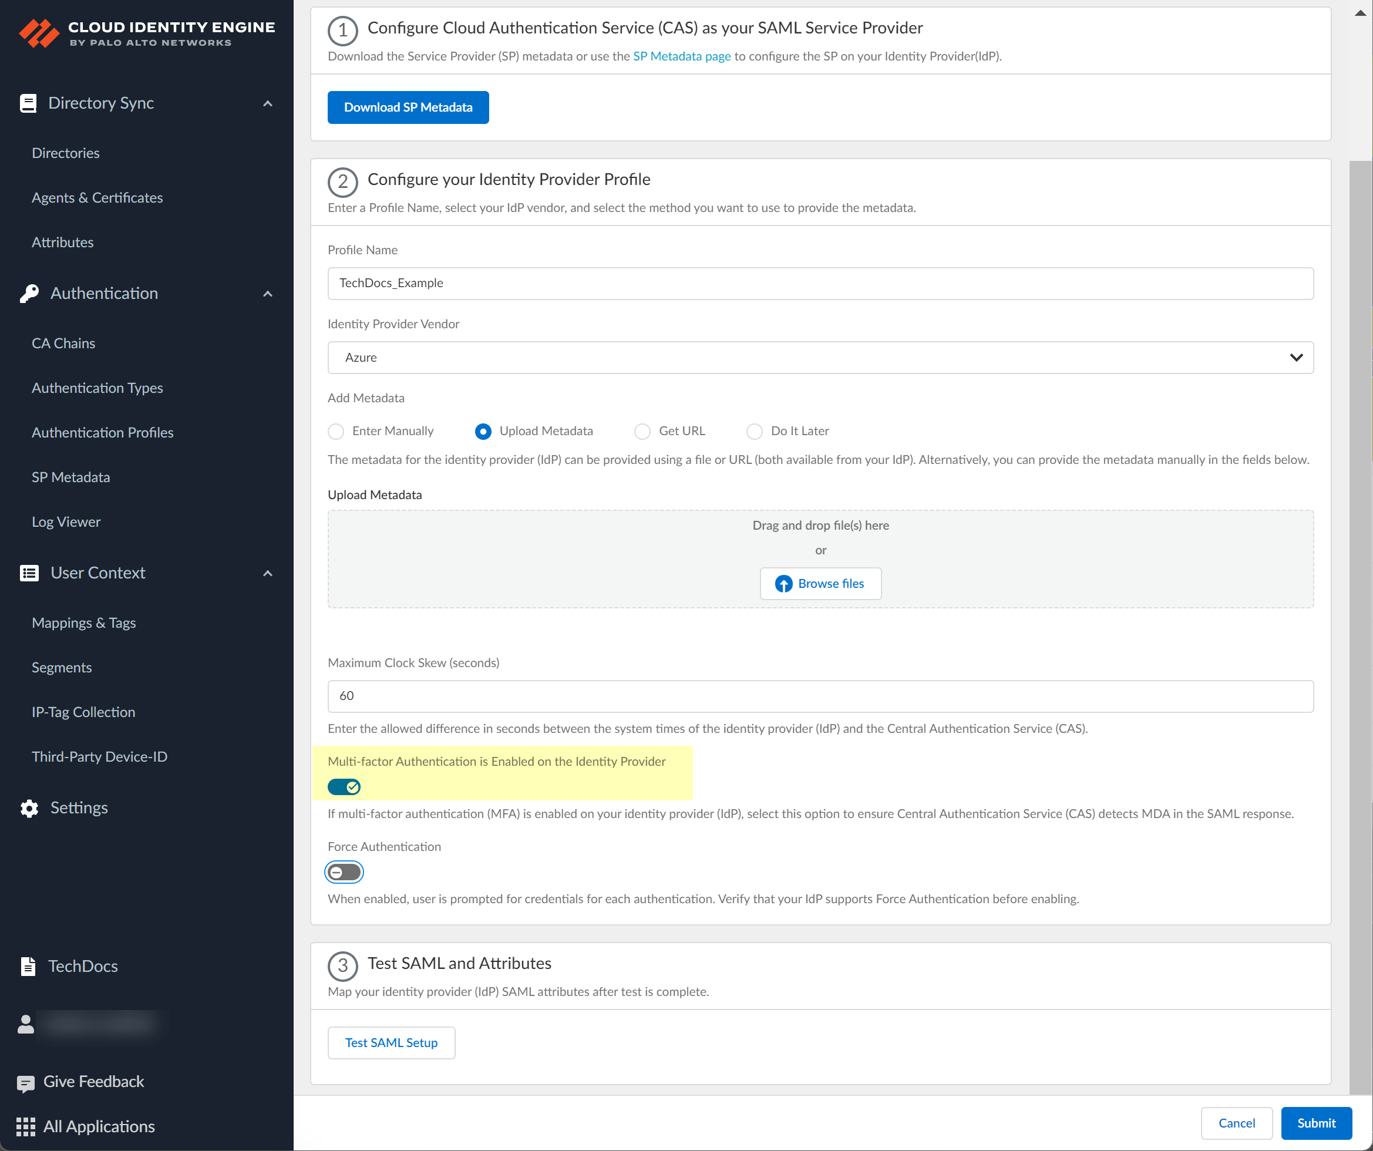Choose the Get URL metadata option
The height and width of the screenshot is (1151, 1373).
[x=641, y=431]
